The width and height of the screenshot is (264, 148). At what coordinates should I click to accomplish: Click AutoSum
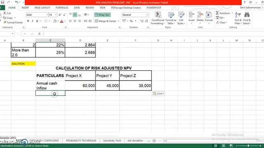(x=223, y=13)
